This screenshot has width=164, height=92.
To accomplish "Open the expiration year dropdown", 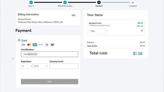I will [x=40, y=66].
